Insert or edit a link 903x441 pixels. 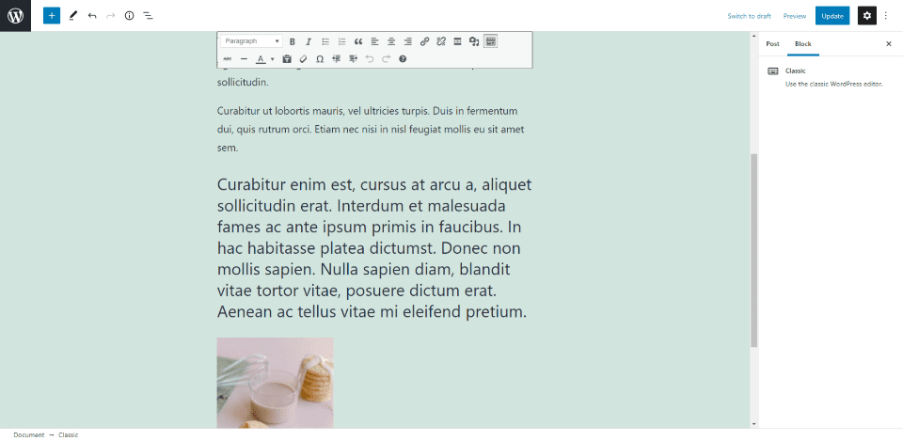[x=424, y=41]
